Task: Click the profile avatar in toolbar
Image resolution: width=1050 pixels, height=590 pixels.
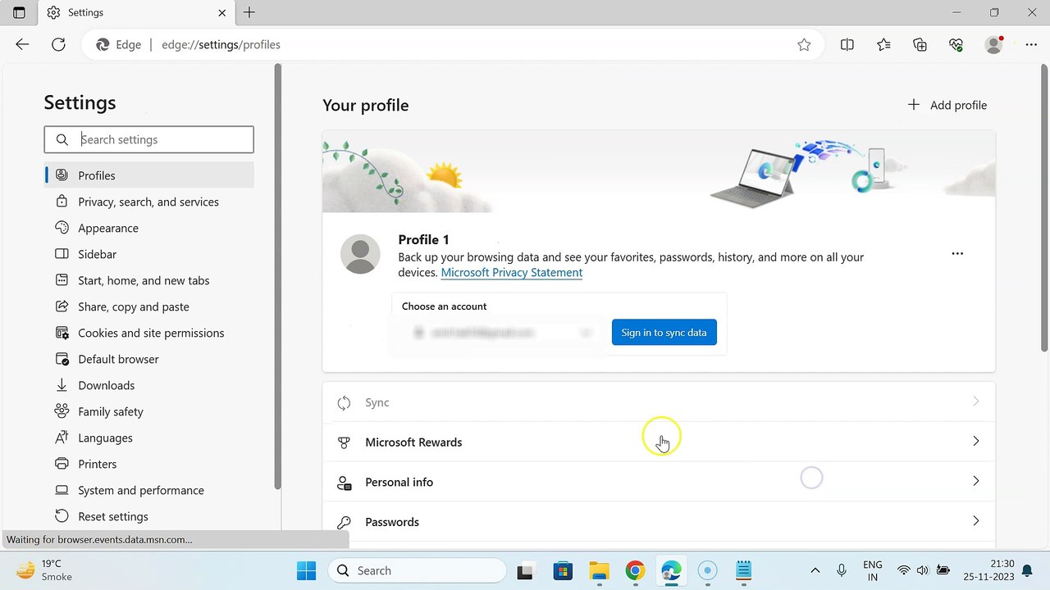Action: pyautogui.click(x=994, y=45)
